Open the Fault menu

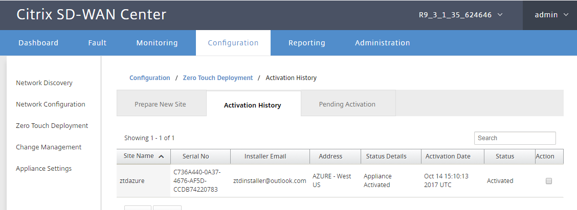click(97, 43)
